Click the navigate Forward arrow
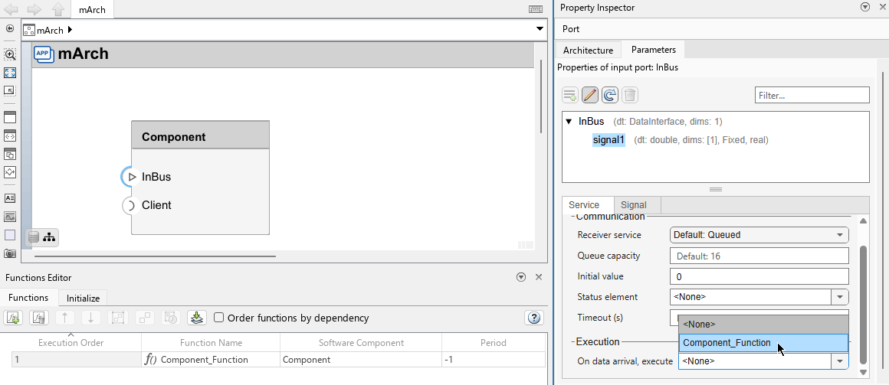This screenshot has height=385, width=889. point(34,9)
